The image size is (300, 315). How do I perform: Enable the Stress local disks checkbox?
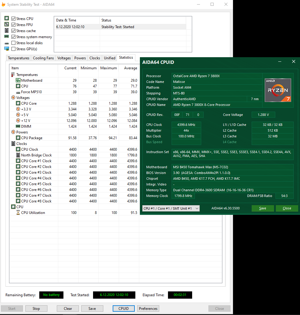point(13,43)
